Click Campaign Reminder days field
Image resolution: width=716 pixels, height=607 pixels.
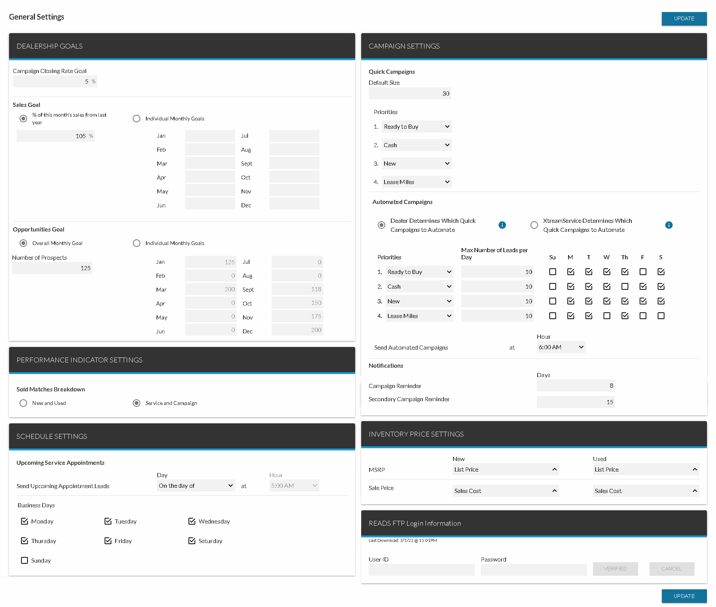(x=575, y=385)
